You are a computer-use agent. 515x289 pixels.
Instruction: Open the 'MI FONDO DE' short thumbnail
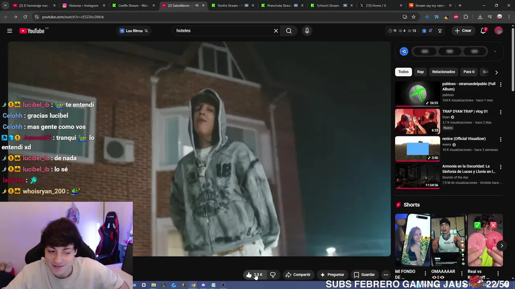(412, 240)
